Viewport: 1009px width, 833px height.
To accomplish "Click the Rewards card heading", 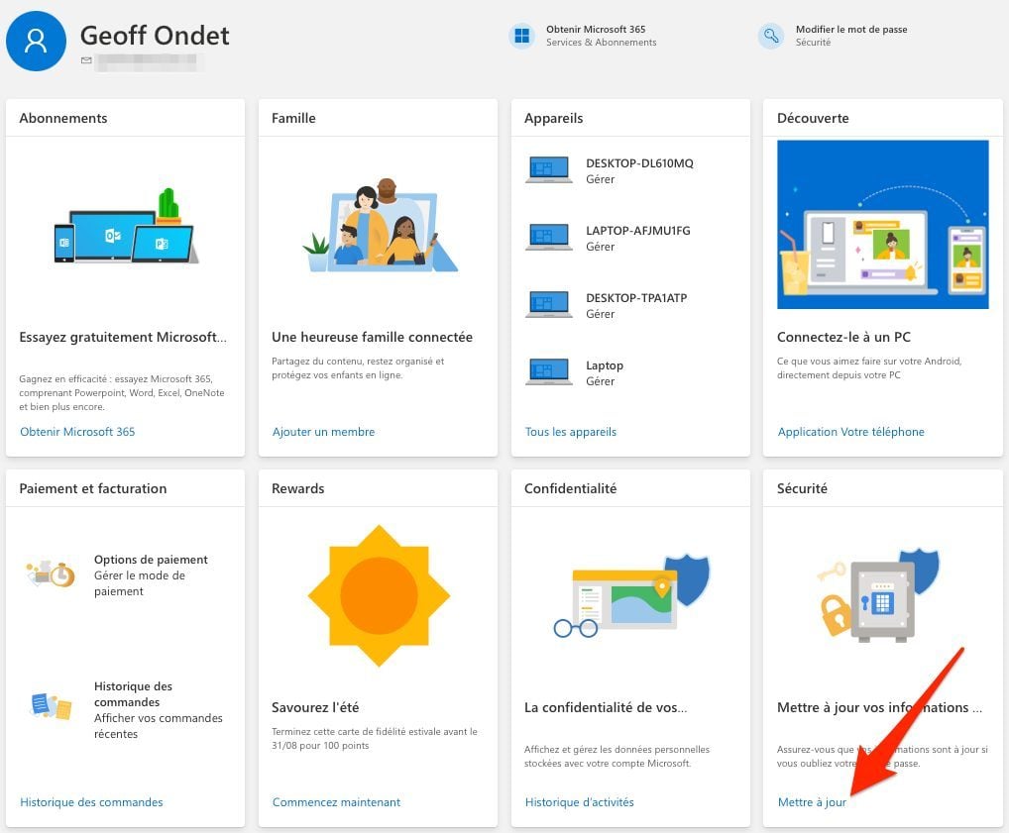I will (x=298, y=488).
